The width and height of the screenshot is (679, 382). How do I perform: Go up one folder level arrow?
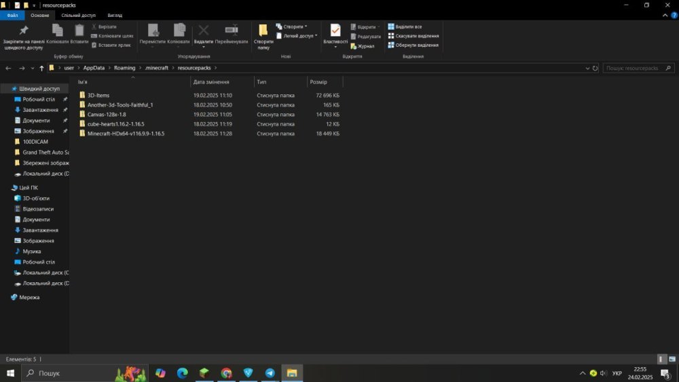click(x=41, y=68)
